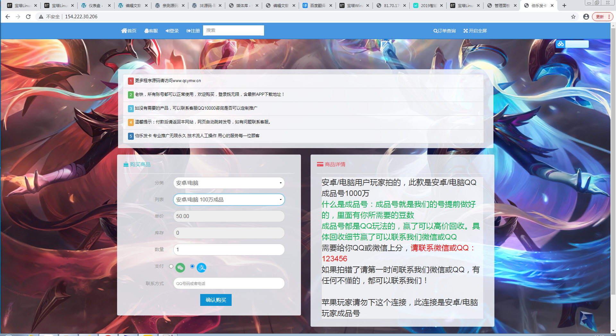Close the 媒体库 tab

(x=257, y=5)
